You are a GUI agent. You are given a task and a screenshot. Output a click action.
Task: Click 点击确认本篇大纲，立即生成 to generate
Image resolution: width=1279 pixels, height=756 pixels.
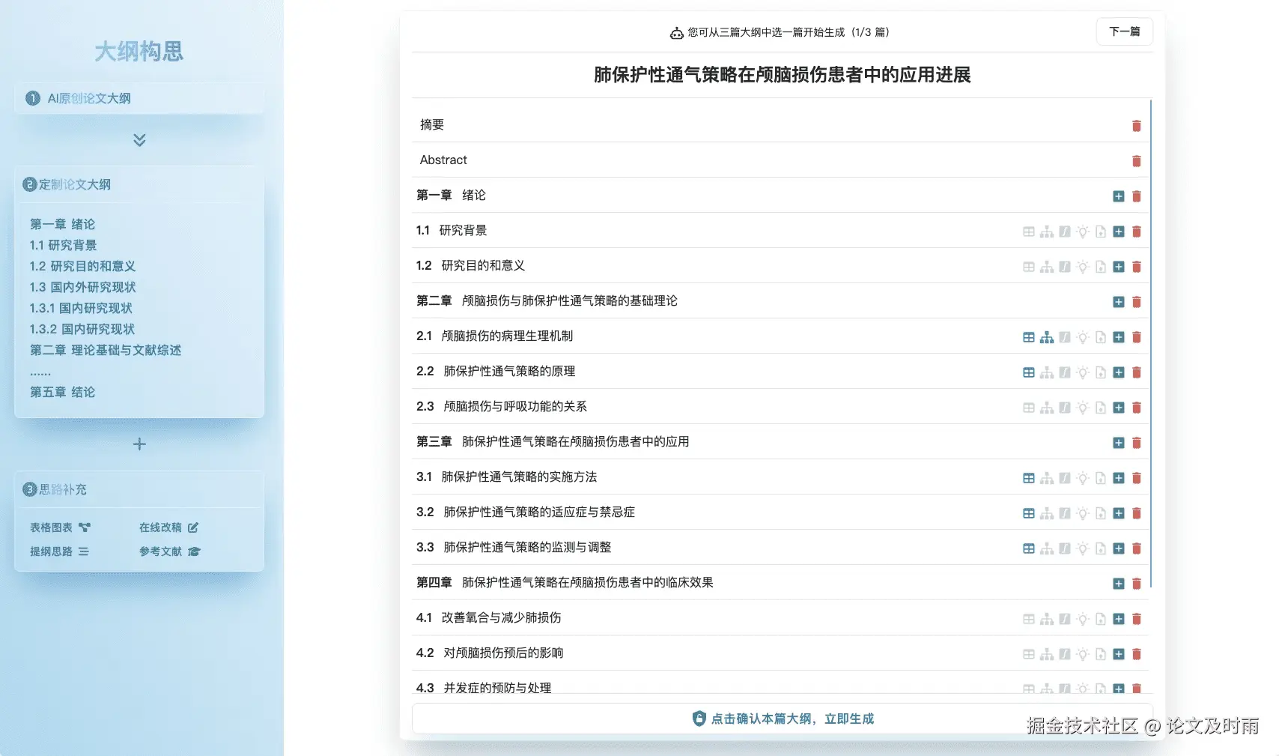tap(782, 718)
